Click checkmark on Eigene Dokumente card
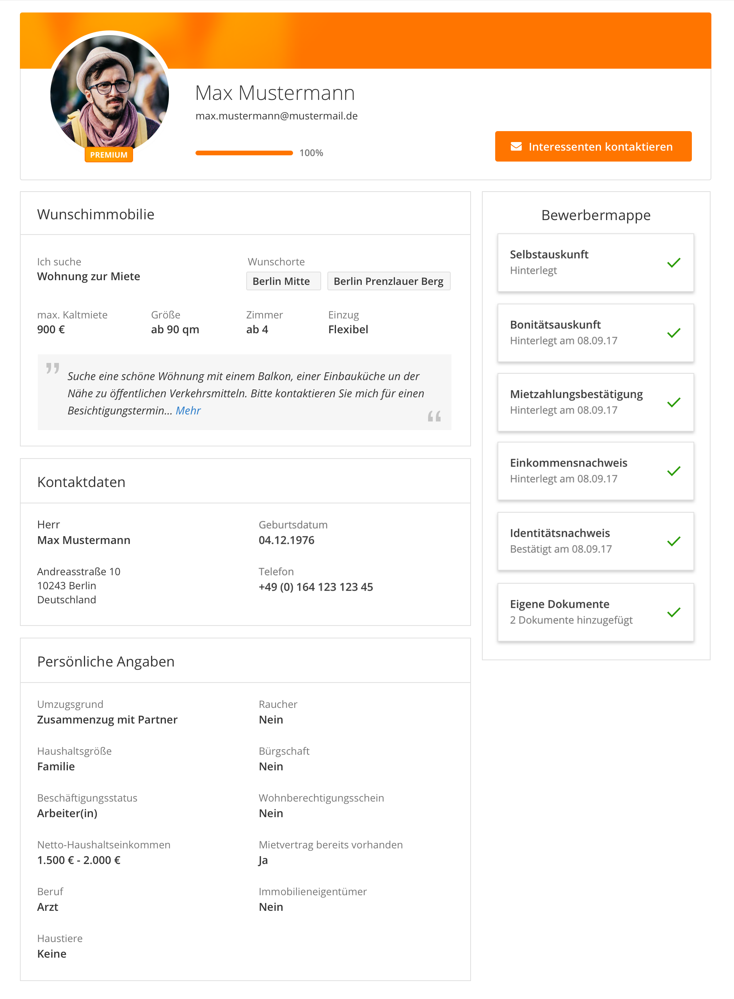This screenshot has height=999, width=734. 674,612
